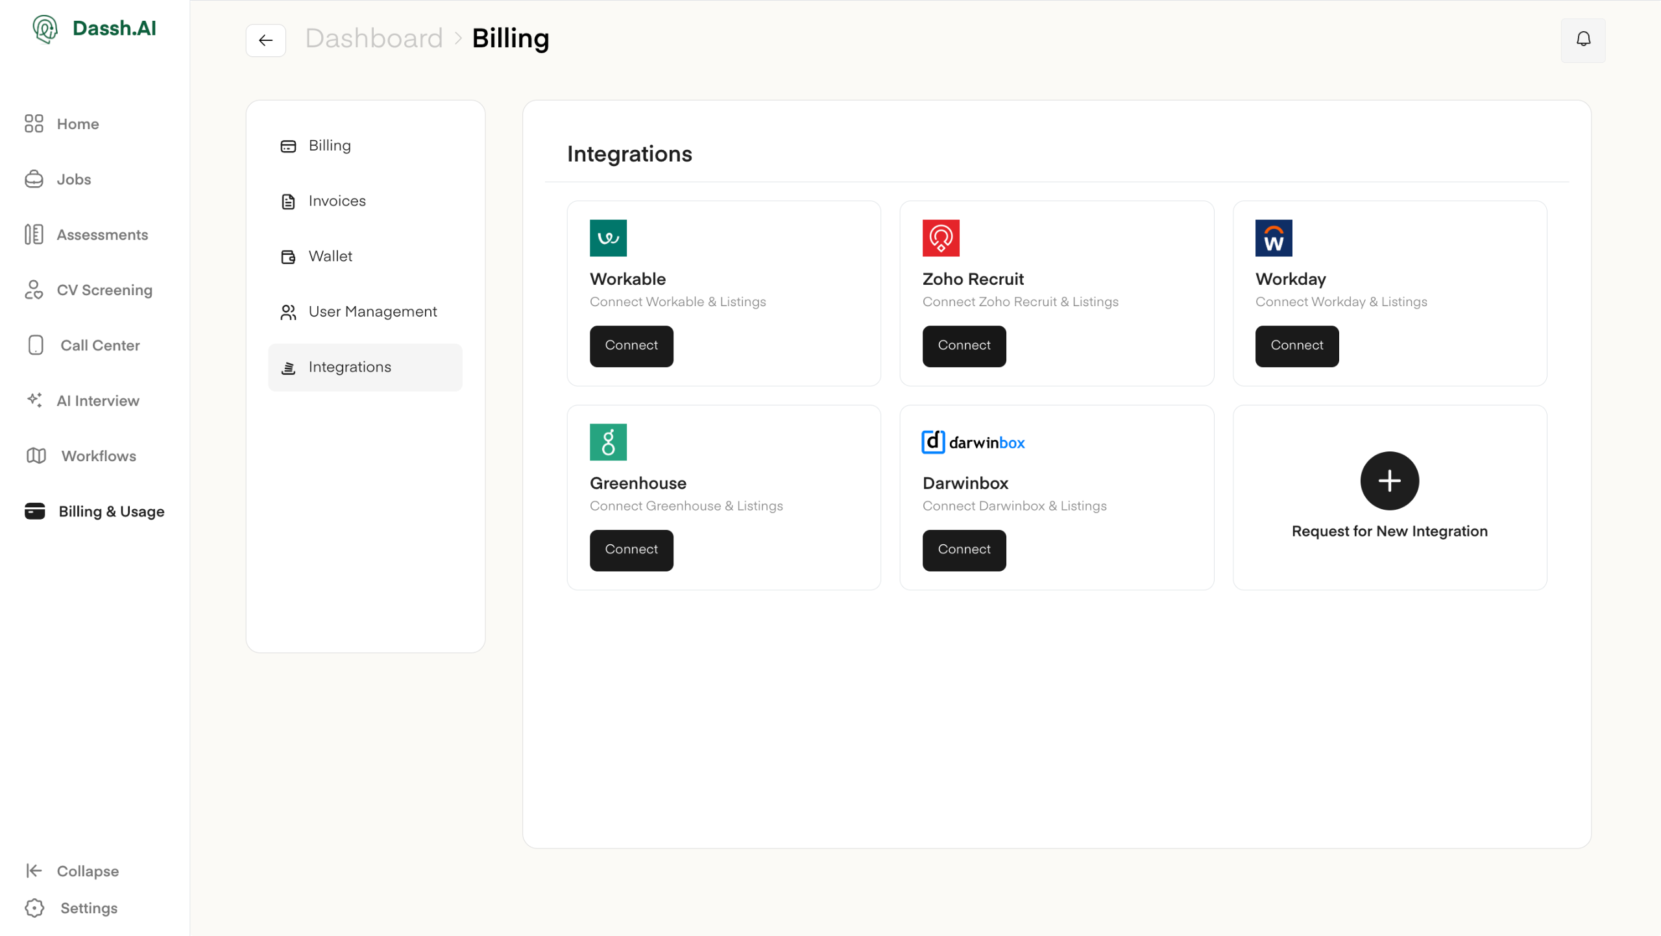Screen dimensions: 1661x936
Task: Click the Zoho Recruit logo icon
Action: pyautogui.click(x=940, y=238)
